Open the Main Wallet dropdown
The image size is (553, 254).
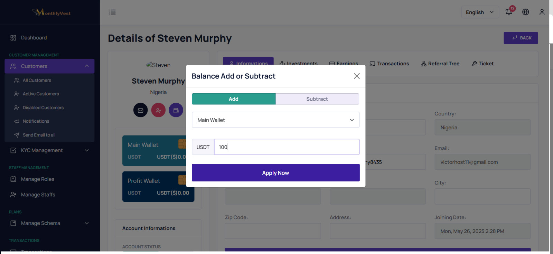(276, 120)
